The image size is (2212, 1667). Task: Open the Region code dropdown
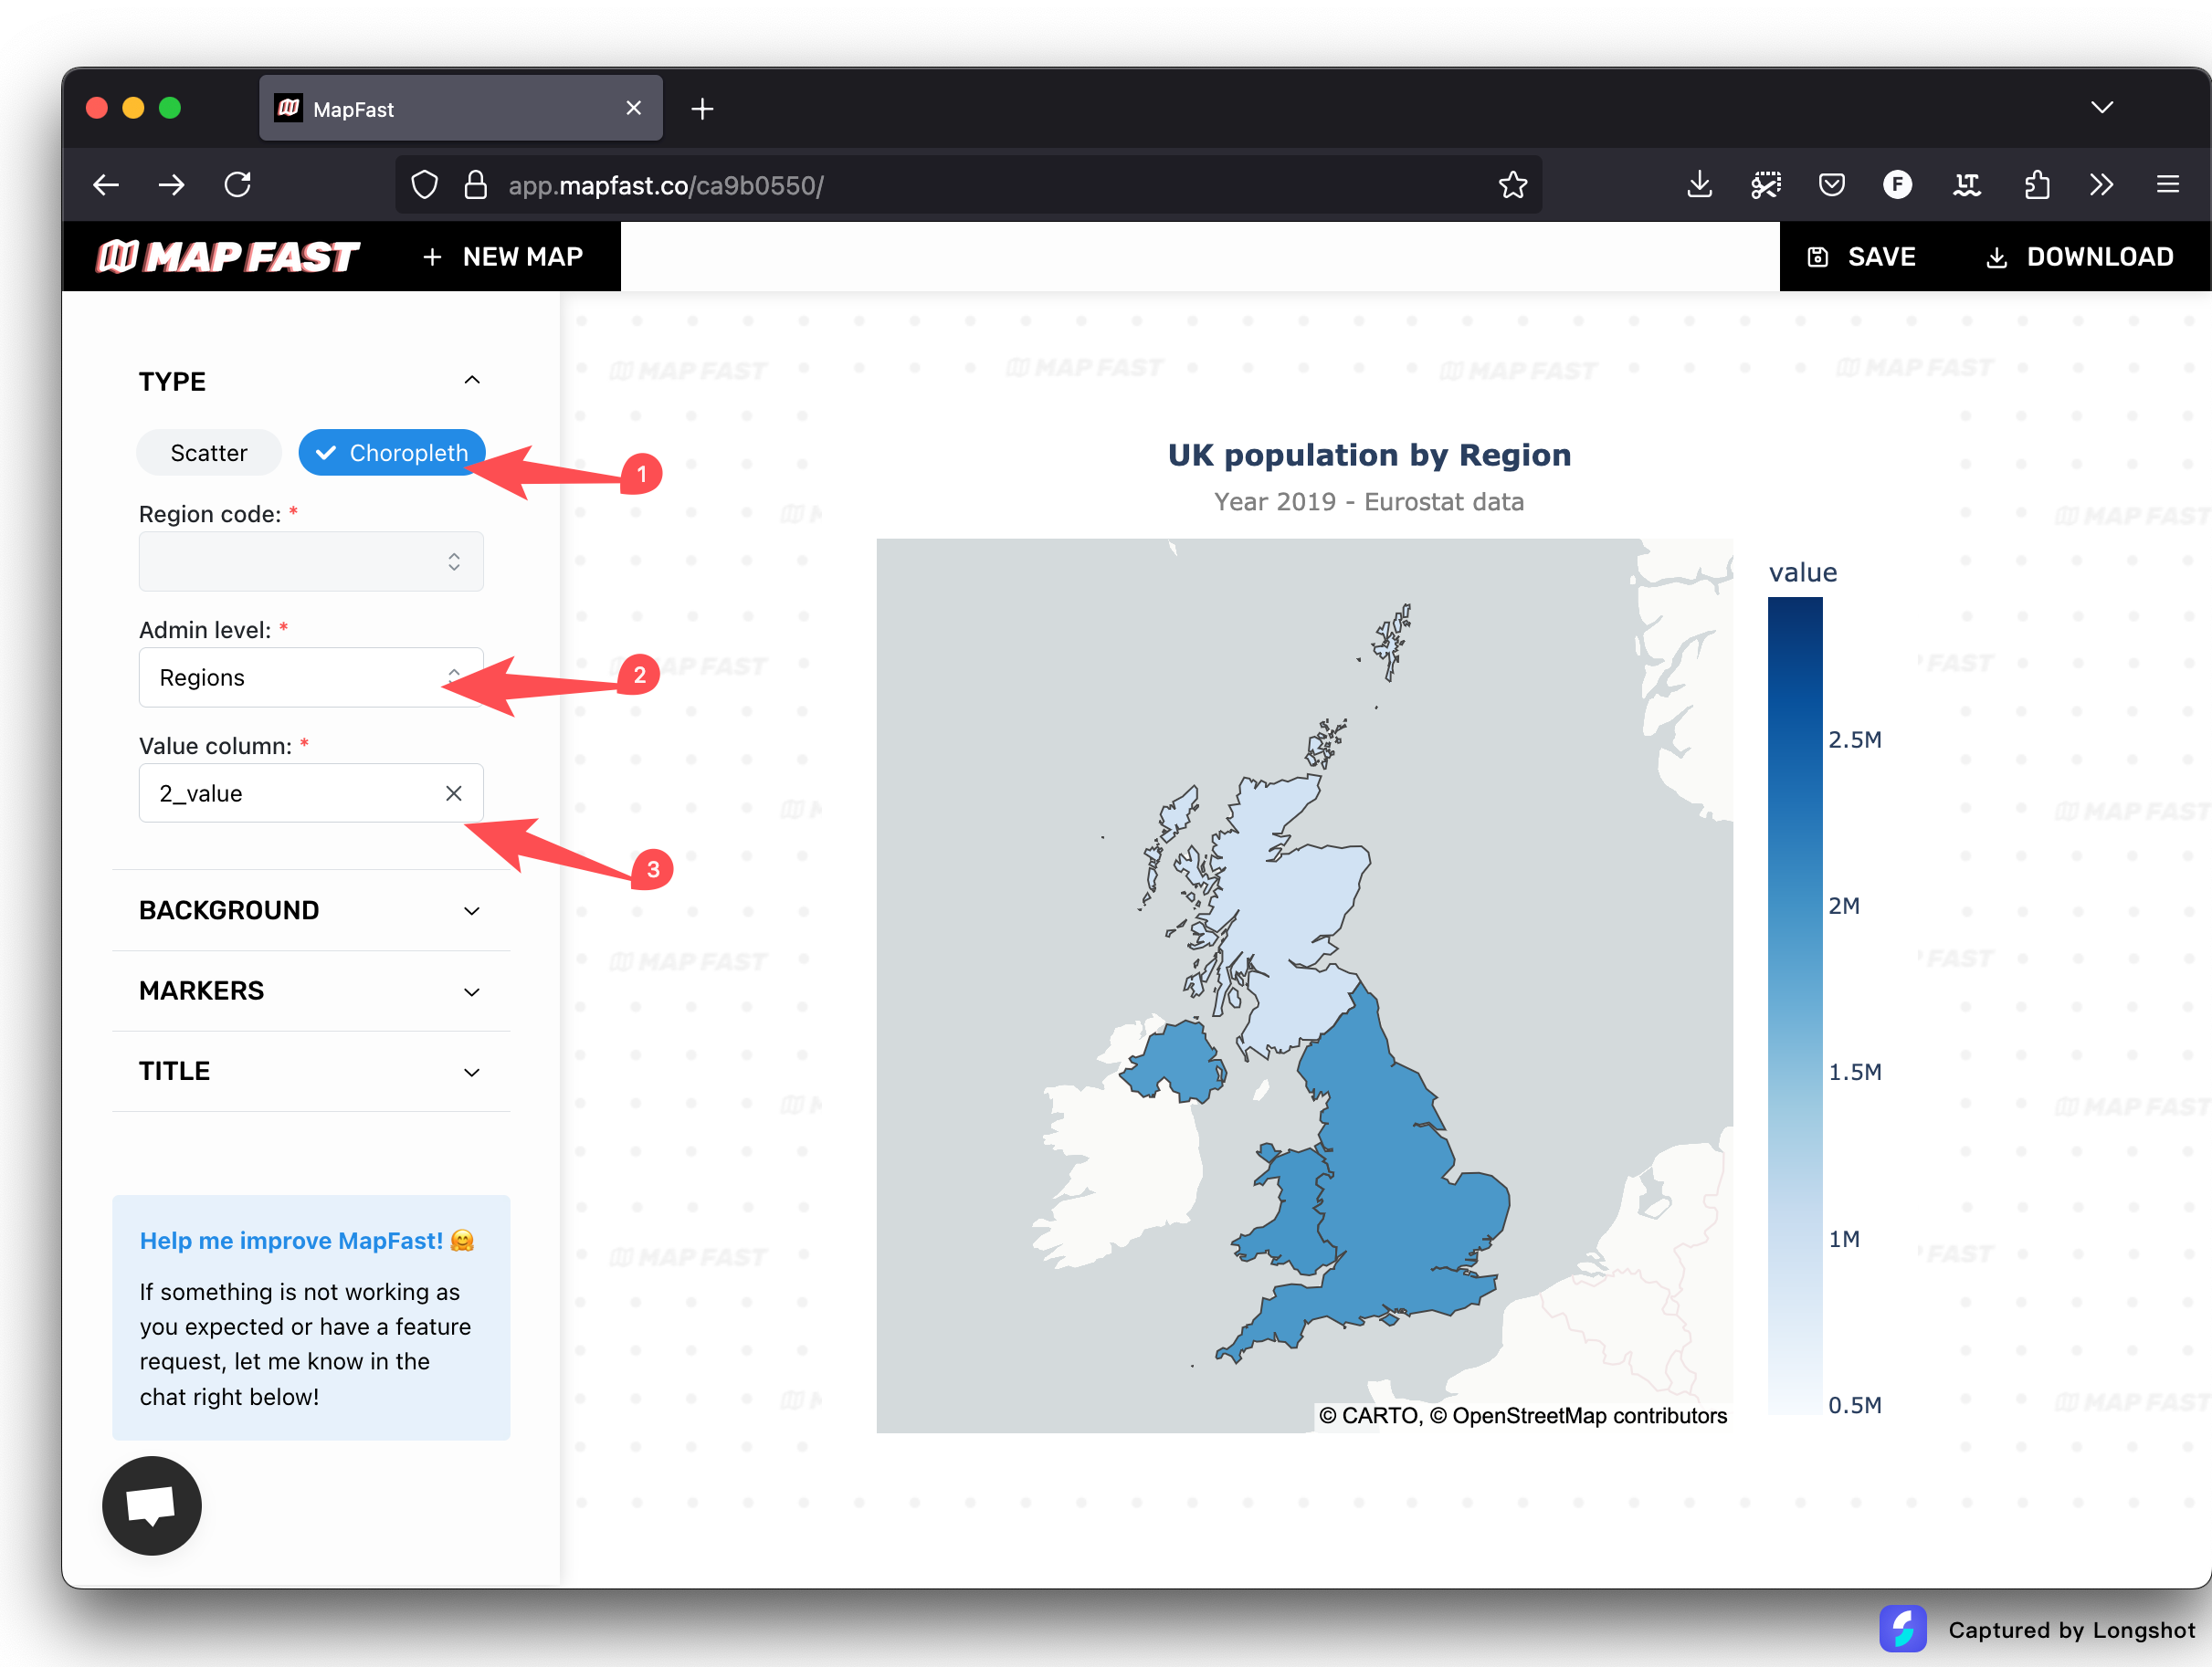311,561
